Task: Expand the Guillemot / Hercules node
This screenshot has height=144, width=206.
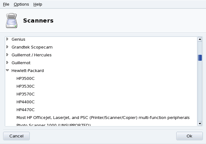Action: [x=7, y=55]
